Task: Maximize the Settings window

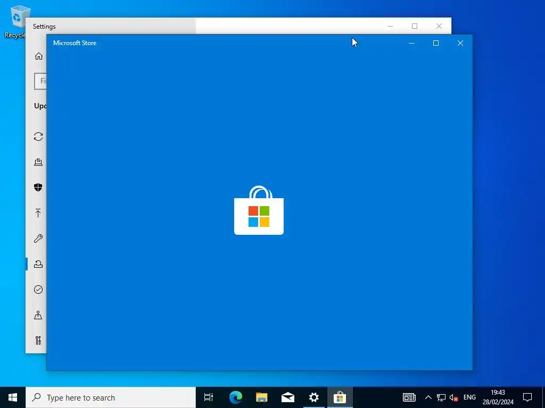Action: pos(415,26)
